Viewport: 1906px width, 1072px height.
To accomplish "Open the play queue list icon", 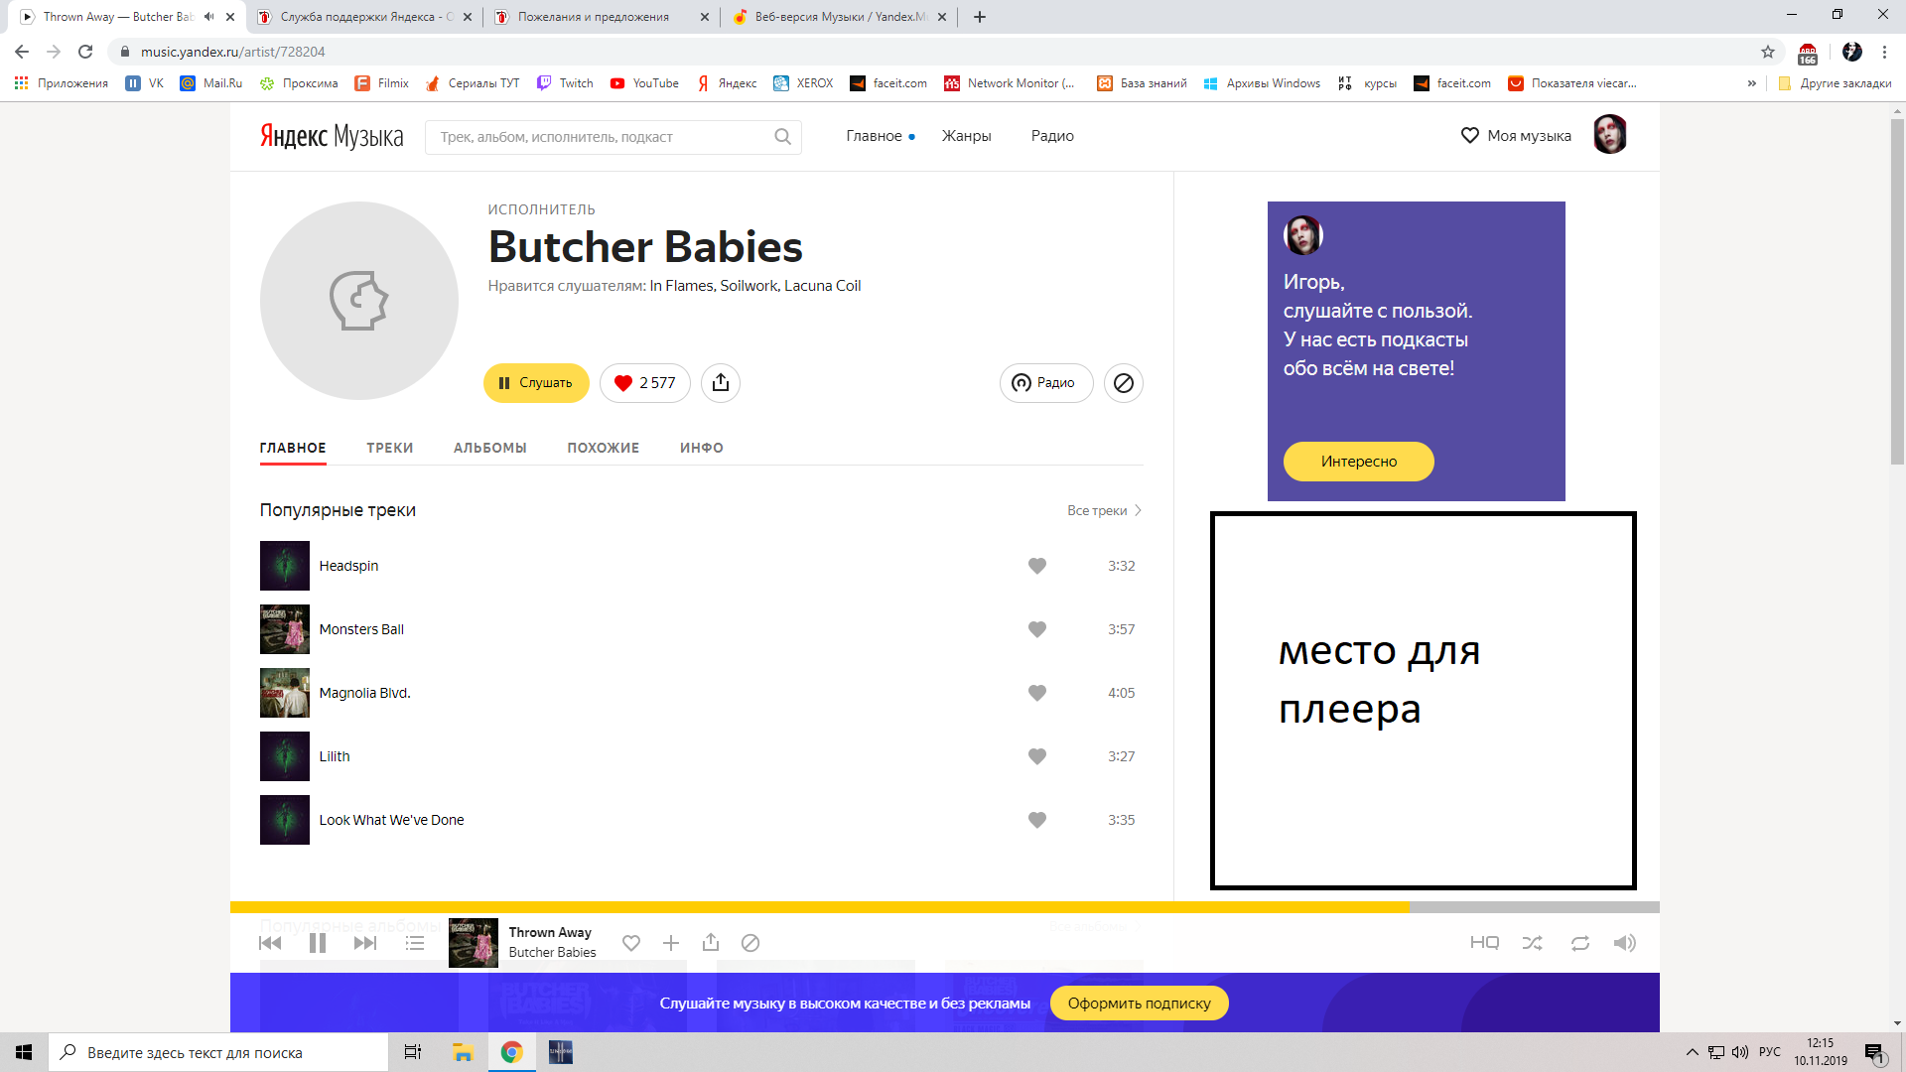I will pos(415,943).
